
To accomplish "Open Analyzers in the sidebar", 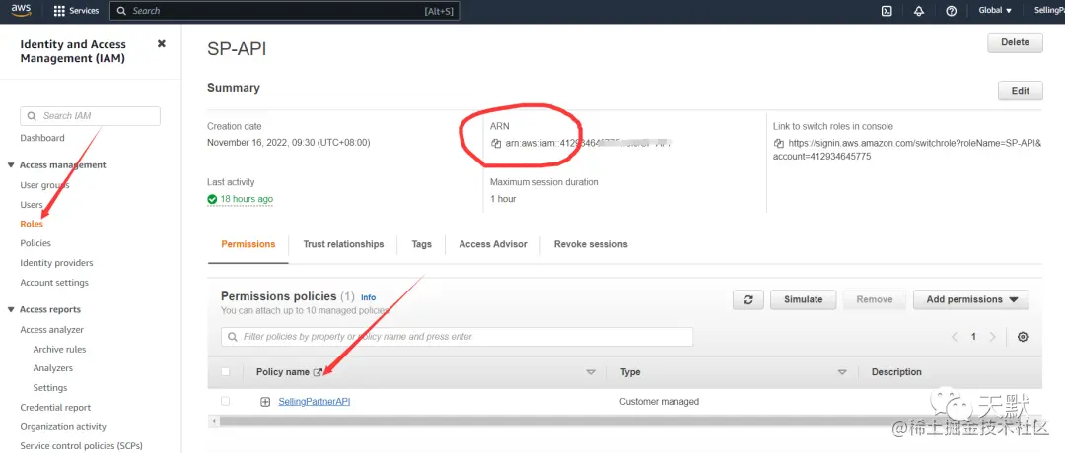I will [x=53, y=369].
